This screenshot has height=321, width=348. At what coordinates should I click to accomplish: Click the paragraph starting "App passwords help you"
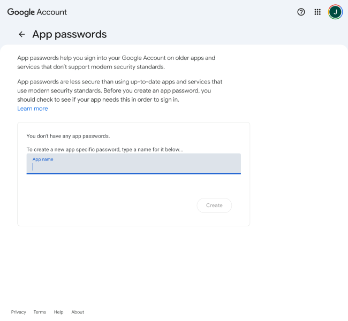click(x=116, y=62)
